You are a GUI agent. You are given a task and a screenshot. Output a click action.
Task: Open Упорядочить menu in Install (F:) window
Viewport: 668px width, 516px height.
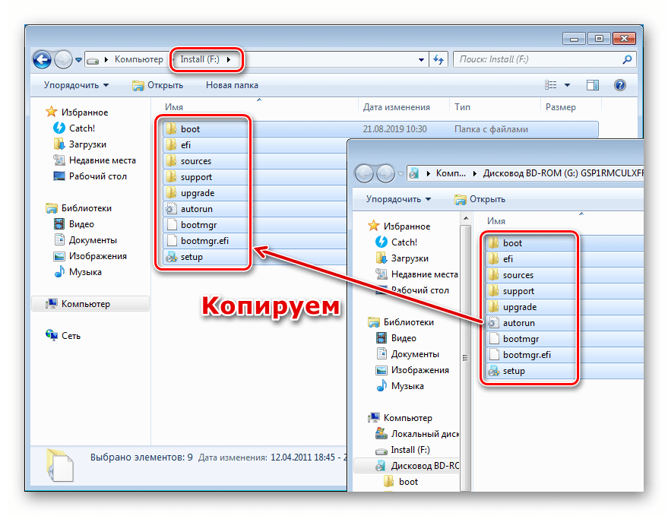tap(76, 85)
